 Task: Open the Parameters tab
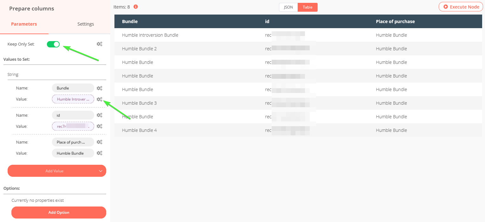pos(24,24)
